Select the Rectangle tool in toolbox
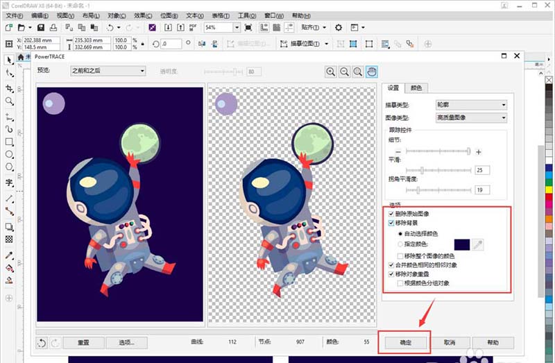The image size is (555, 363). click(9, 142)
